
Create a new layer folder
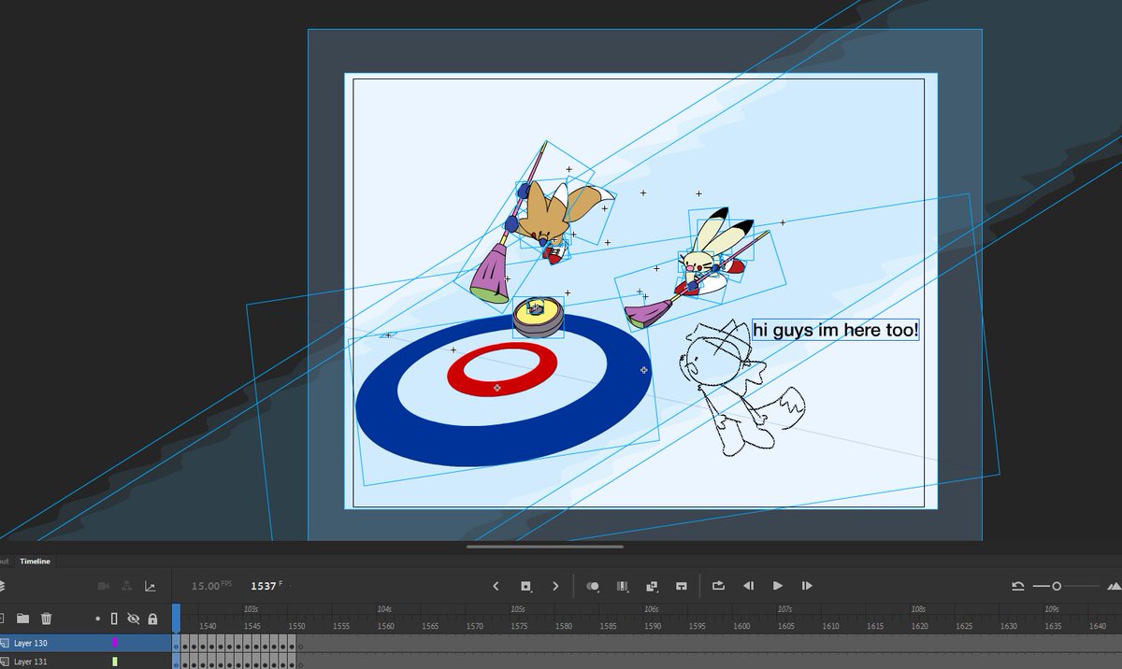(24, 618)
